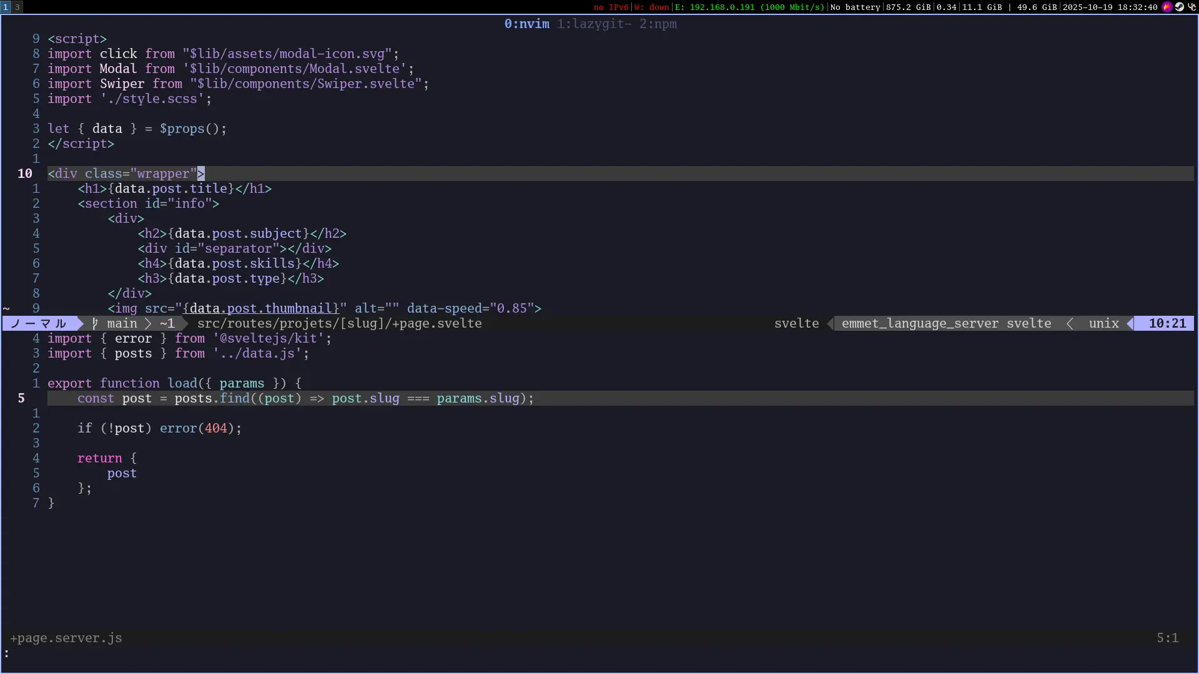This screenshot has height=674, width=1199.
Task: Click the normal mode indicator in statusline
Action: [x=39, y=323]
